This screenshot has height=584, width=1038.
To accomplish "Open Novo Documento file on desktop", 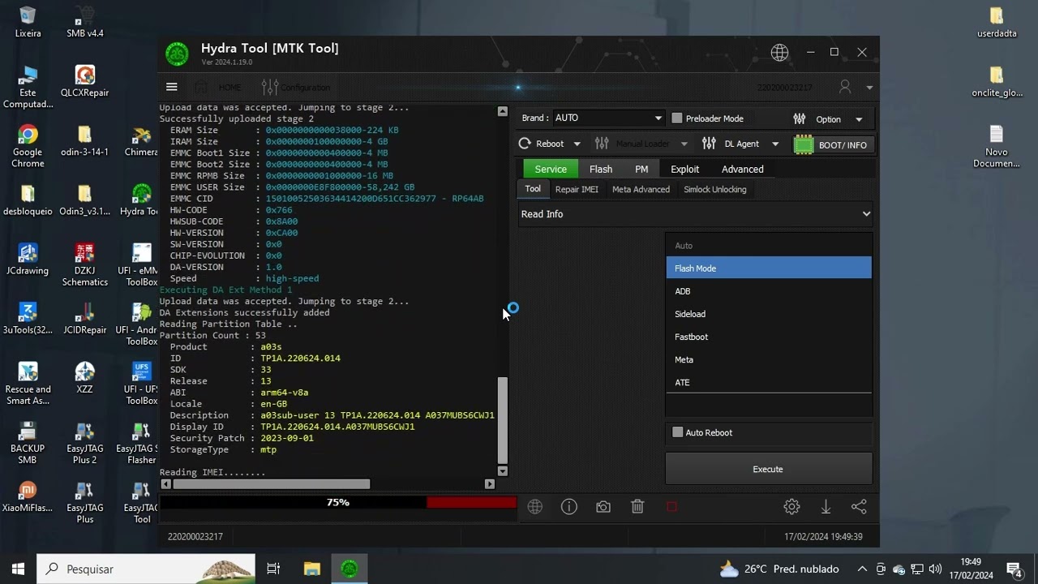I will [x=997, y=146].
